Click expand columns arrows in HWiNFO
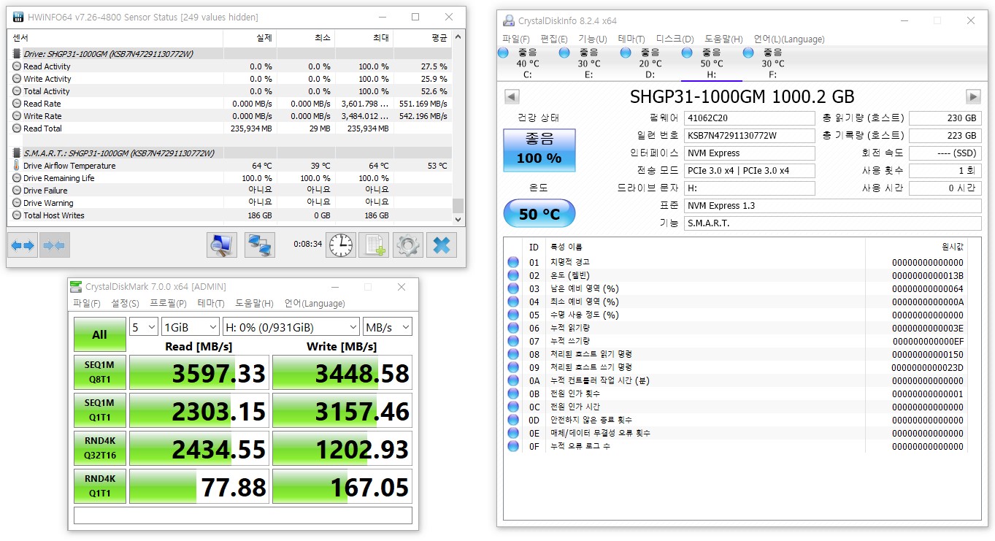This screenshot has width=995, height=541. [23, 245]
